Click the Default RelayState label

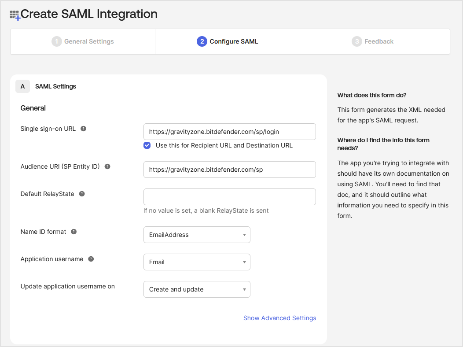point(47,194)
